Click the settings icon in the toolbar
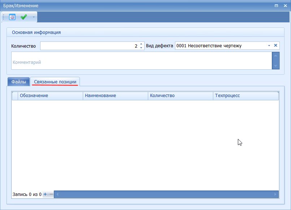This screenshot has height=210, width=291. pos(12,17)
